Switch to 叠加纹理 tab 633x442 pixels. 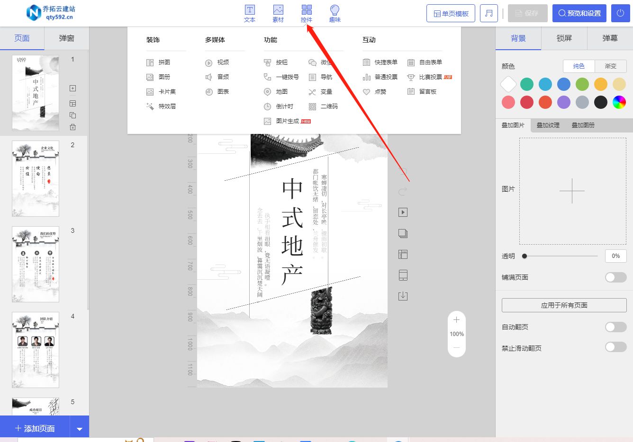click(x=548, y=125)
